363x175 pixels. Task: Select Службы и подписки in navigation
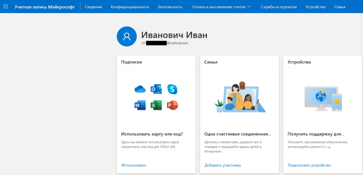[279, 7]
